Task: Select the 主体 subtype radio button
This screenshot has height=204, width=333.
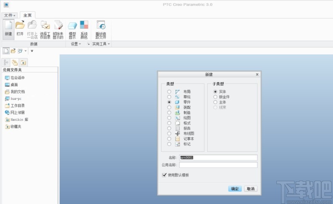Action: click(x=215, y=102)
